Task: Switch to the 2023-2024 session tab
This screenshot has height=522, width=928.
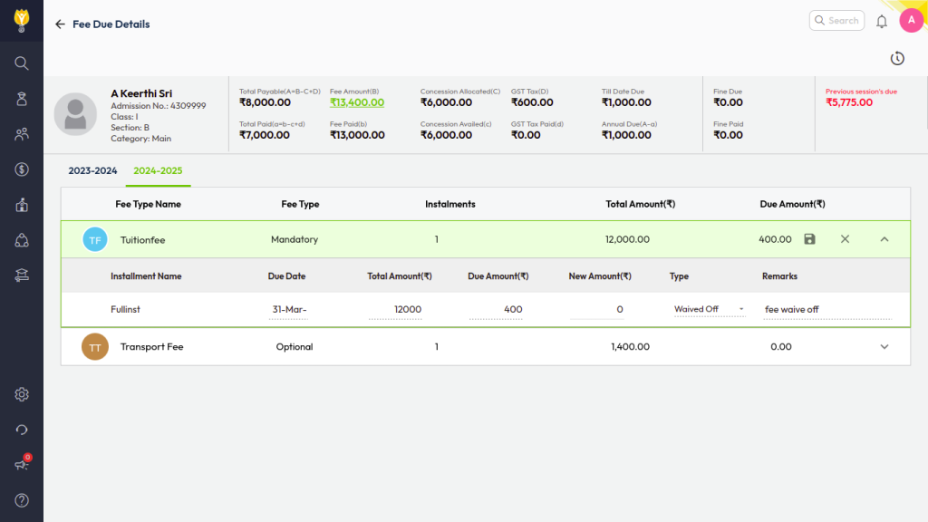Action: coord(92,170)
